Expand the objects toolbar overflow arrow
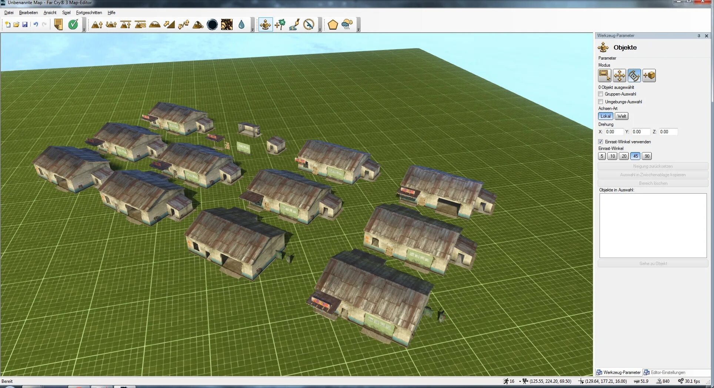This screenshot has width=714, height=388. point(320,29)
